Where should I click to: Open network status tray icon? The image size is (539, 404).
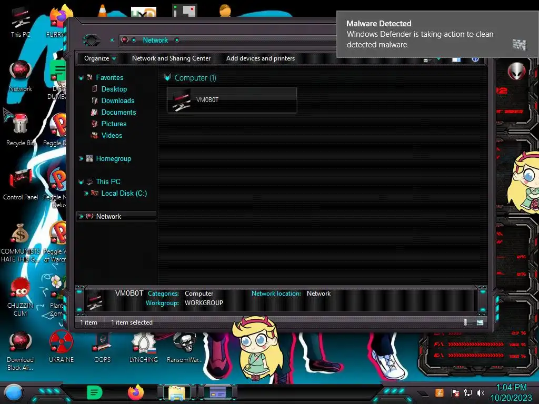tap(468, 392)
